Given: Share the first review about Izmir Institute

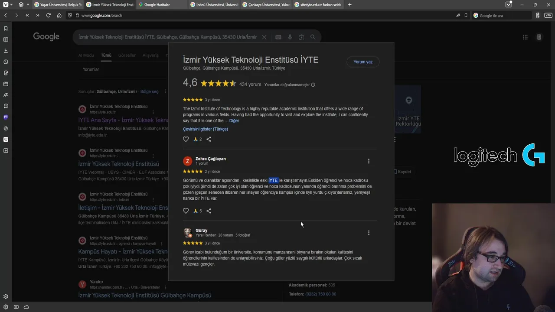Looking at the screenshot, I should tap(209, 139).
